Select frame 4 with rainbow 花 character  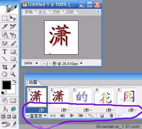pyautogui.click(x=104, y=97)
